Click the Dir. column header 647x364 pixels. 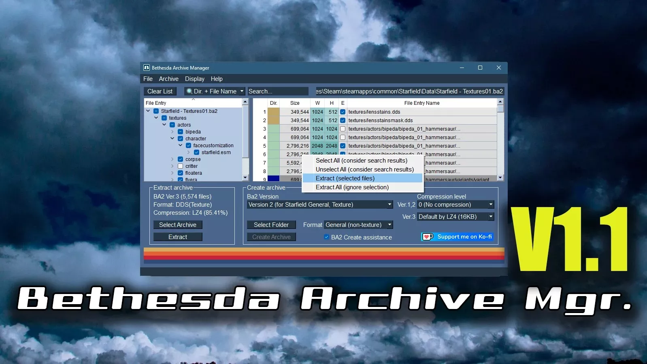tap(274, 103)
